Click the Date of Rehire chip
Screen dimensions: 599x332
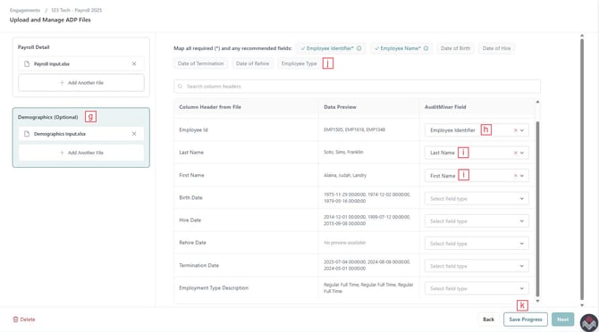[x=252, y=63]
